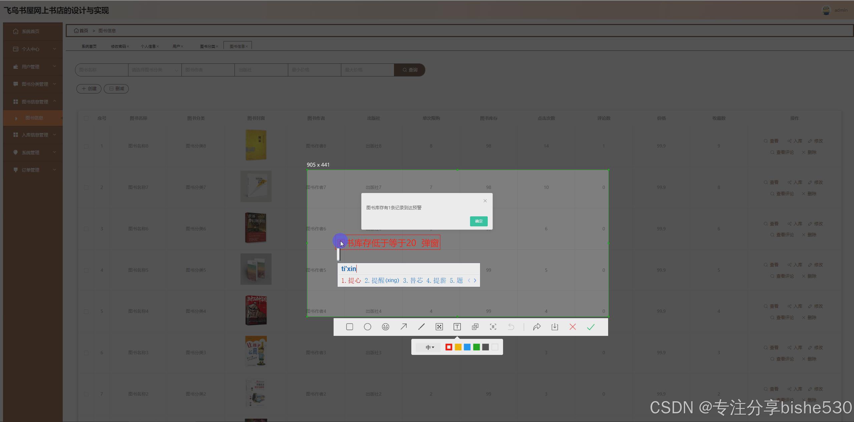Check the row checkbox for 图书名称4
The image size is (854, 422).
tap(86, 311)
